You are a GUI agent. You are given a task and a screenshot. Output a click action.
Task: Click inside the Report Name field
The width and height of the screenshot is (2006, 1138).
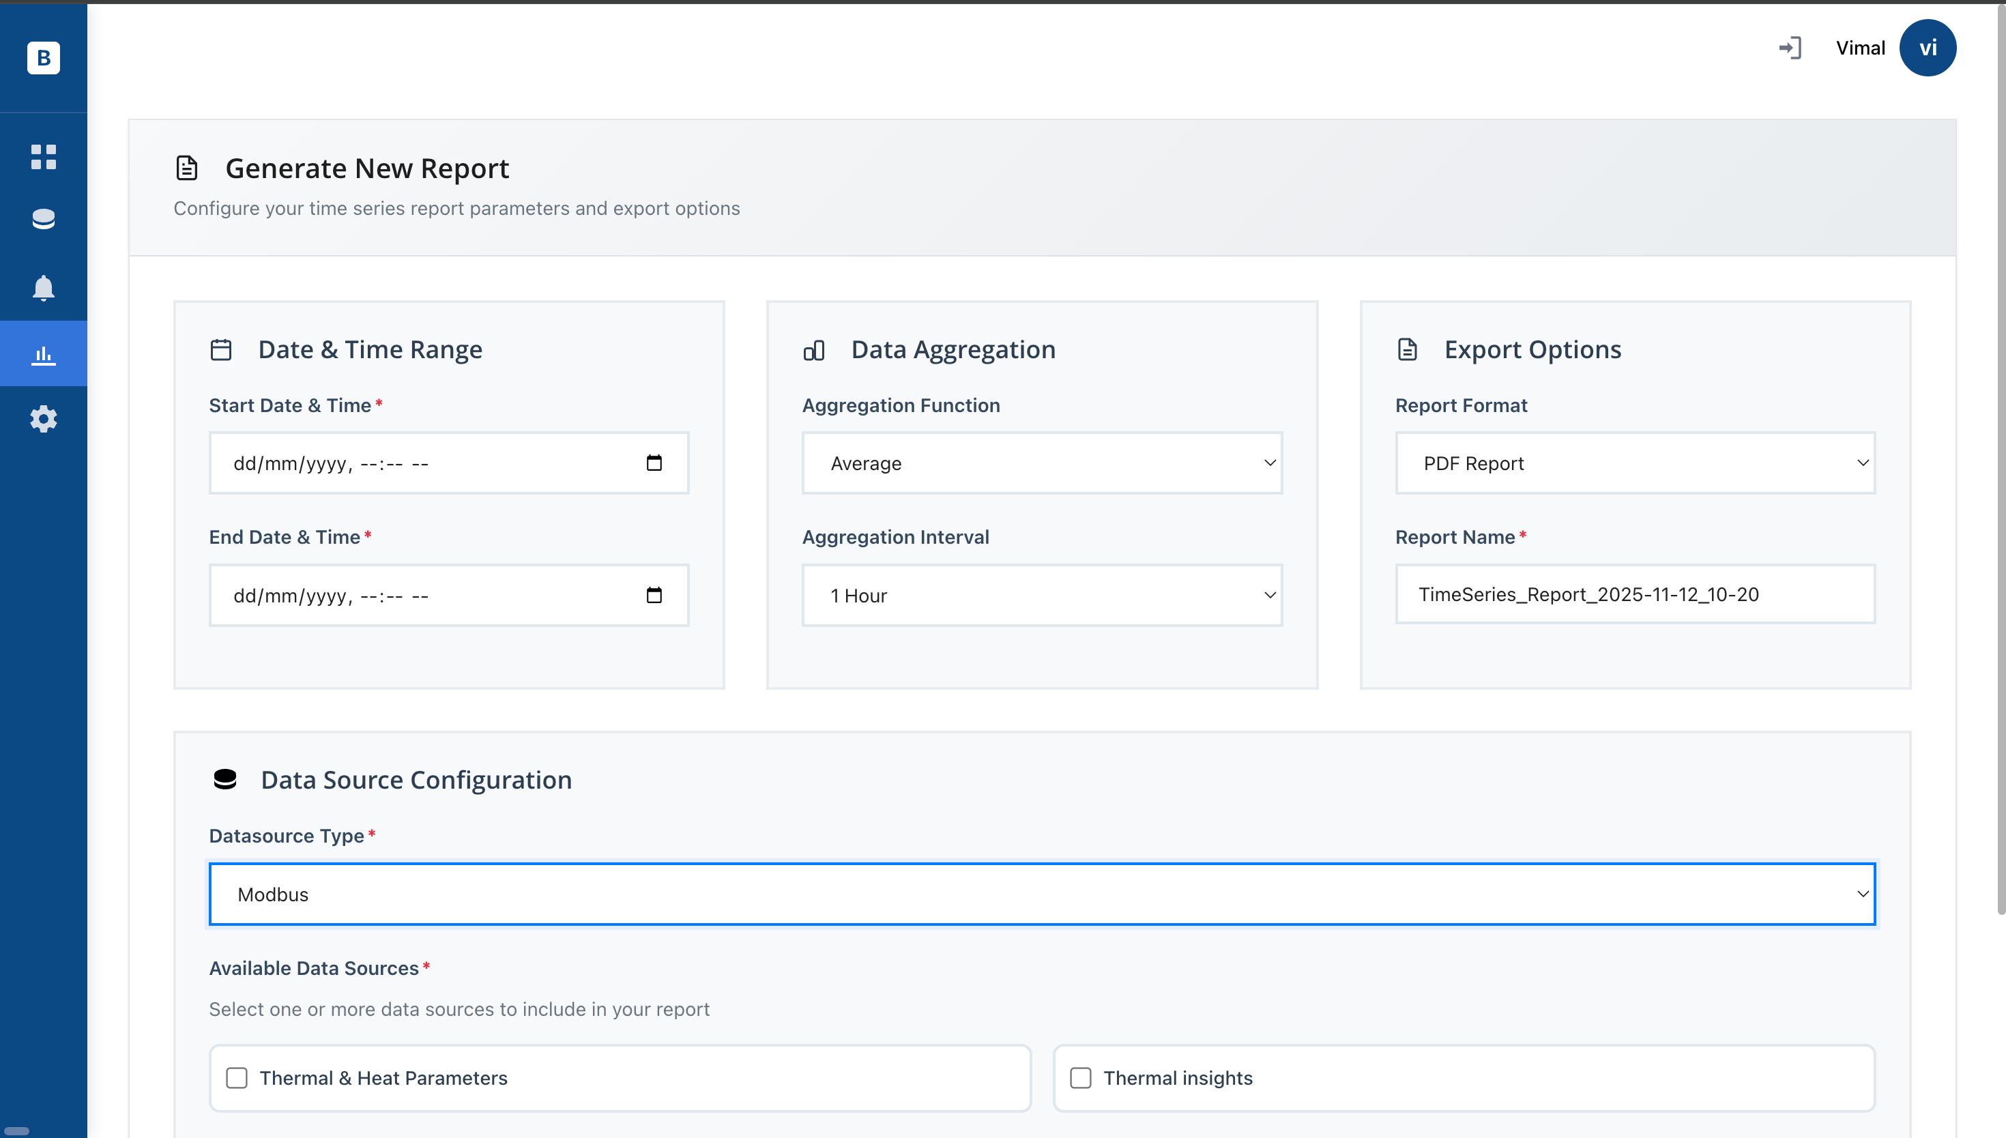click(x=1634, y=594)
